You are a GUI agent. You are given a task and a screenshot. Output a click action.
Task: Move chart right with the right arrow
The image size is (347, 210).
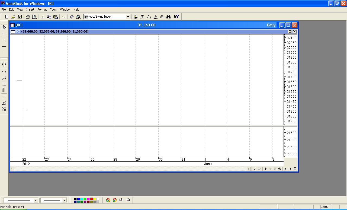[290, 169]
